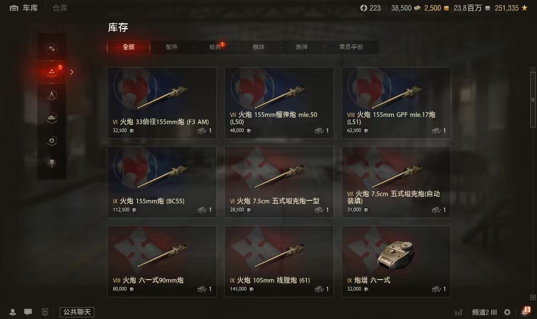Open the settings gear icon

[x=507, y=312]
